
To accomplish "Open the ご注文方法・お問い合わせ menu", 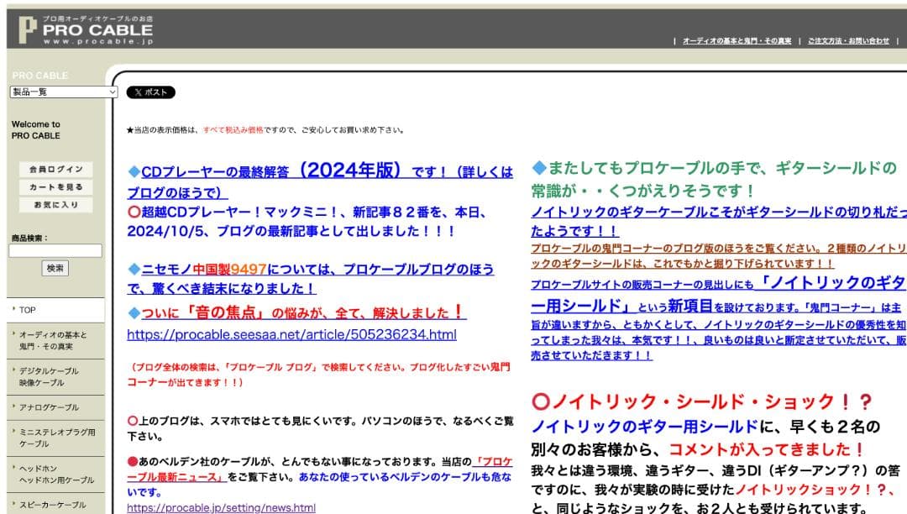I will point(848,40).
